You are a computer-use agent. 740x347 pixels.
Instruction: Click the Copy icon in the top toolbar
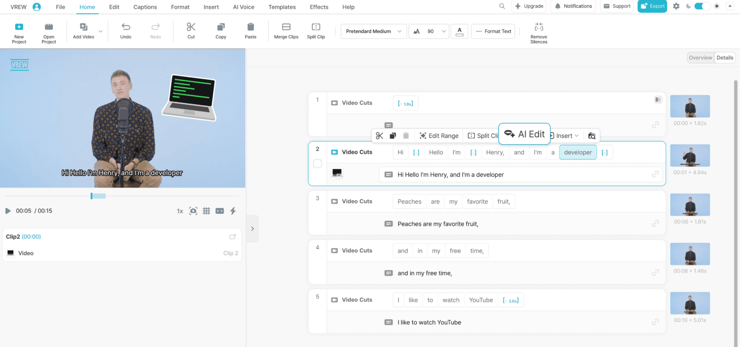pos(221,27)
